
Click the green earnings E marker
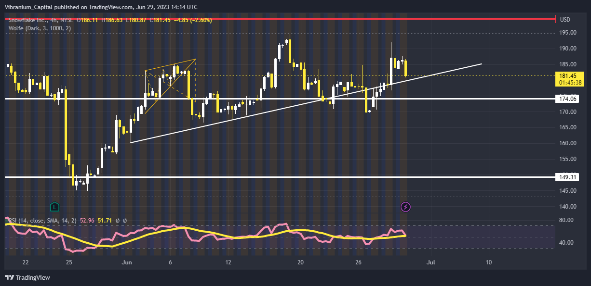tap(54, 207)
